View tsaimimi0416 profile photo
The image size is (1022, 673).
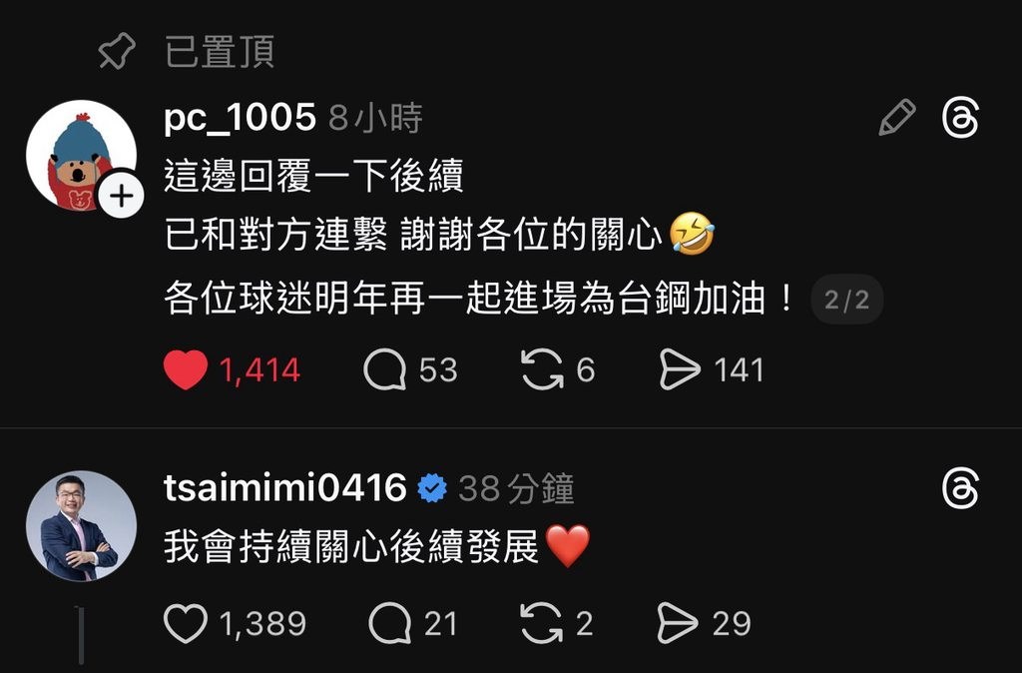coord(81,525)
